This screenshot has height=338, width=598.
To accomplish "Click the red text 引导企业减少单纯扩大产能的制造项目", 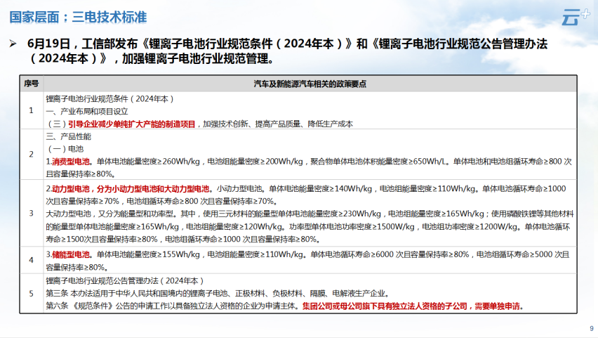I will point(131,124).
